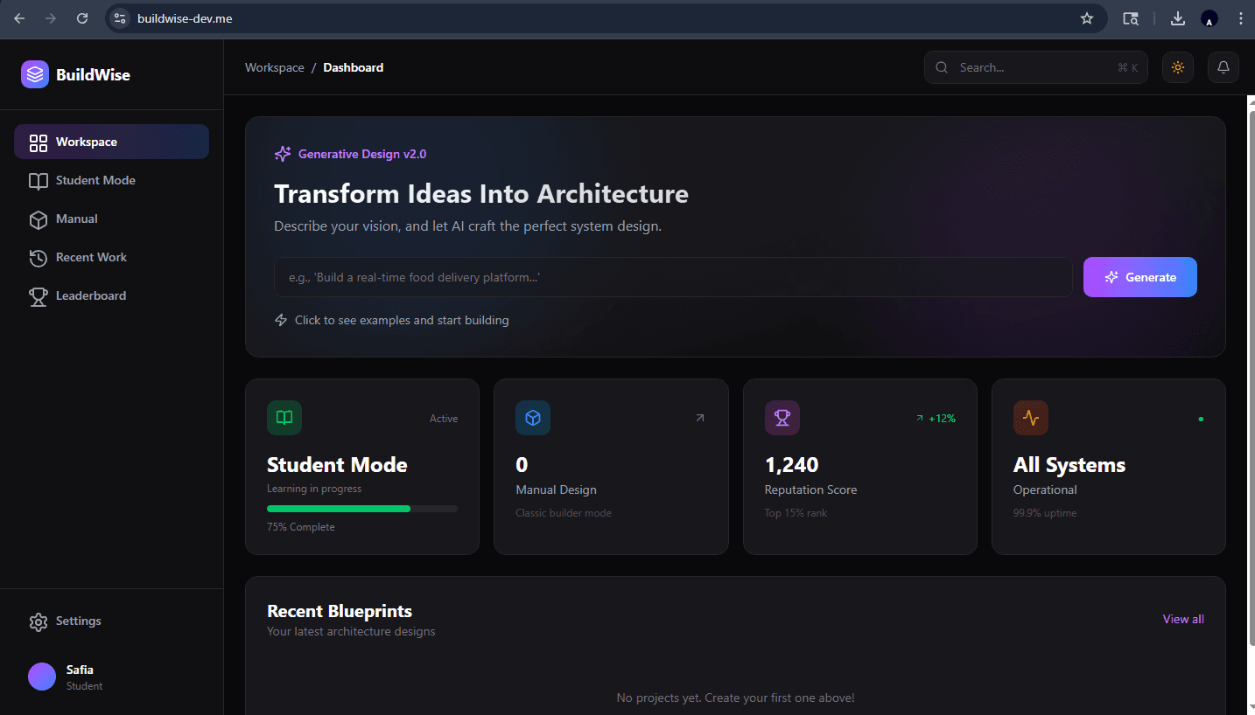Image resolution: width=1255 pixels, height=715 pixels.
Task: Click the sparkle icon in Generative Design badge
Action: [x=282, y=153]
